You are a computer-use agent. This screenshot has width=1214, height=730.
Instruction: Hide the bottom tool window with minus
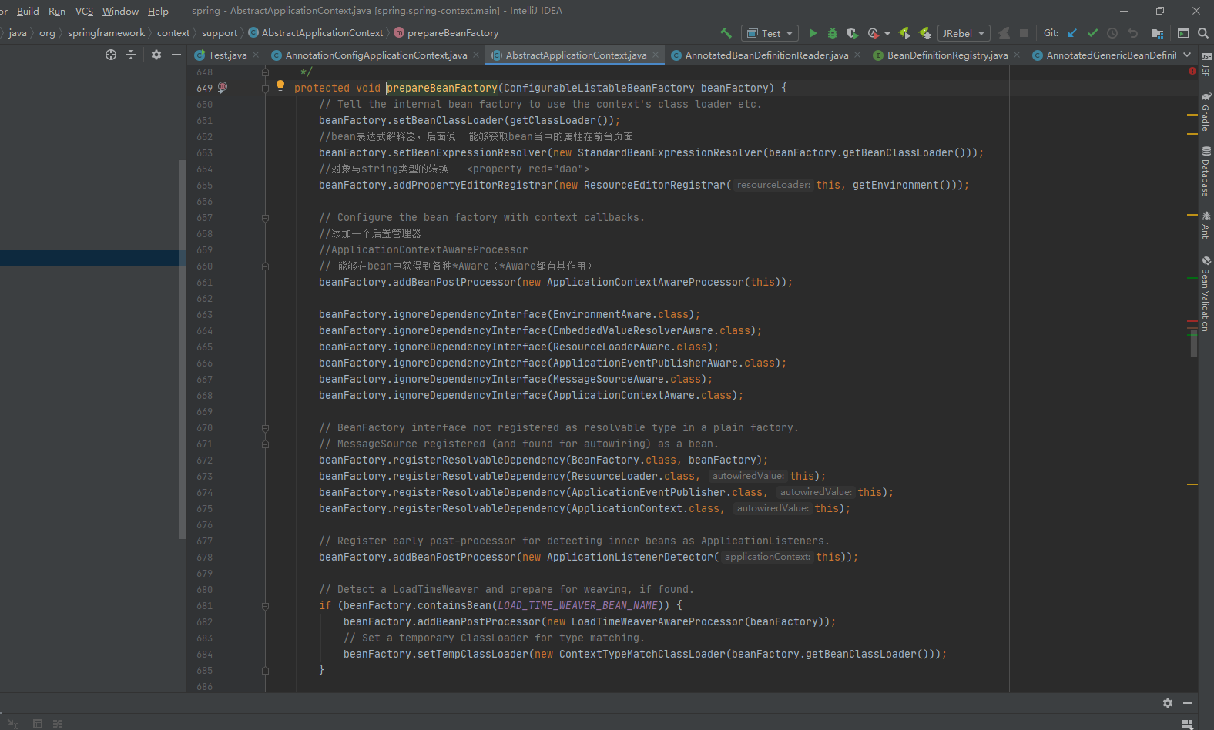coord(1188,703)
